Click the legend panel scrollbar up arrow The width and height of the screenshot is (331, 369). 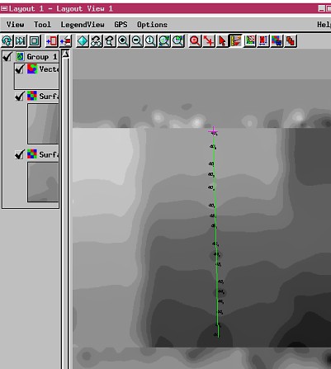click(x=65, y=54)
